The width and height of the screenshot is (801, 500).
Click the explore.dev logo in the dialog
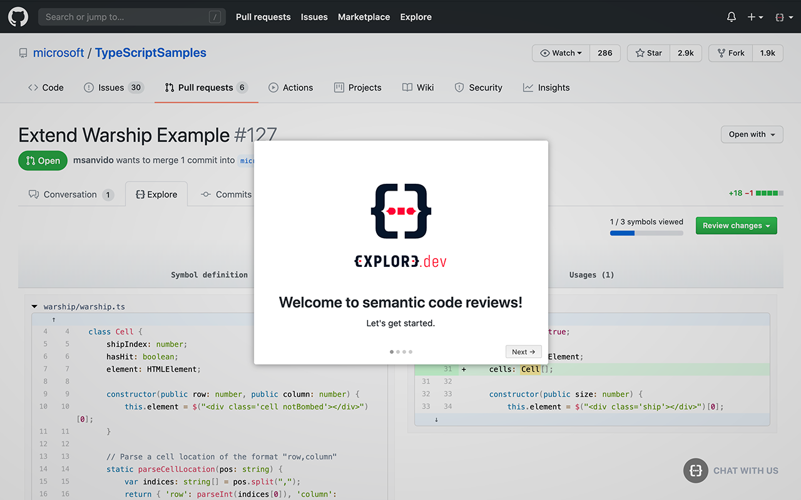pyautogui.click(x=400, y=226)
